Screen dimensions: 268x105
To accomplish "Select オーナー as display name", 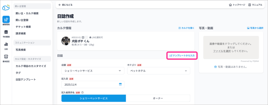I will (158, 98).
